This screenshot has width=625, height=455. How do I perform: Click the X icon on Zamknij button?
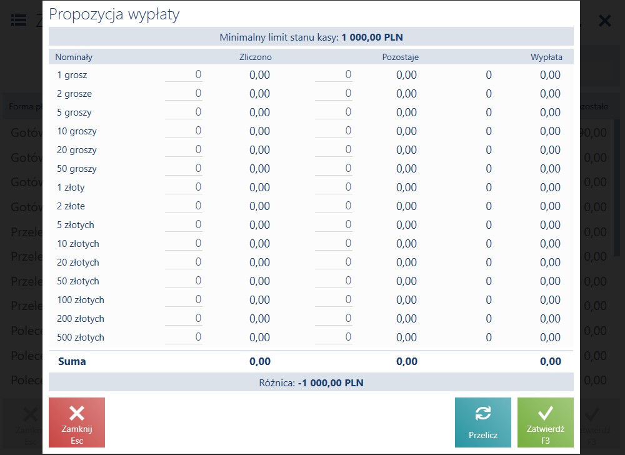tap(77, 413)
